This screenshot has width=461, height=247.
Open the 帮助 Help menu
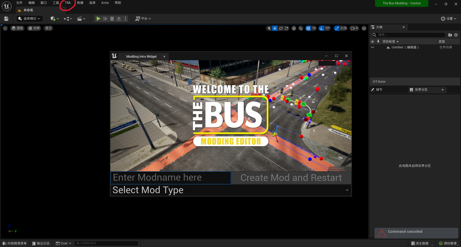click(x=118, y=3)
